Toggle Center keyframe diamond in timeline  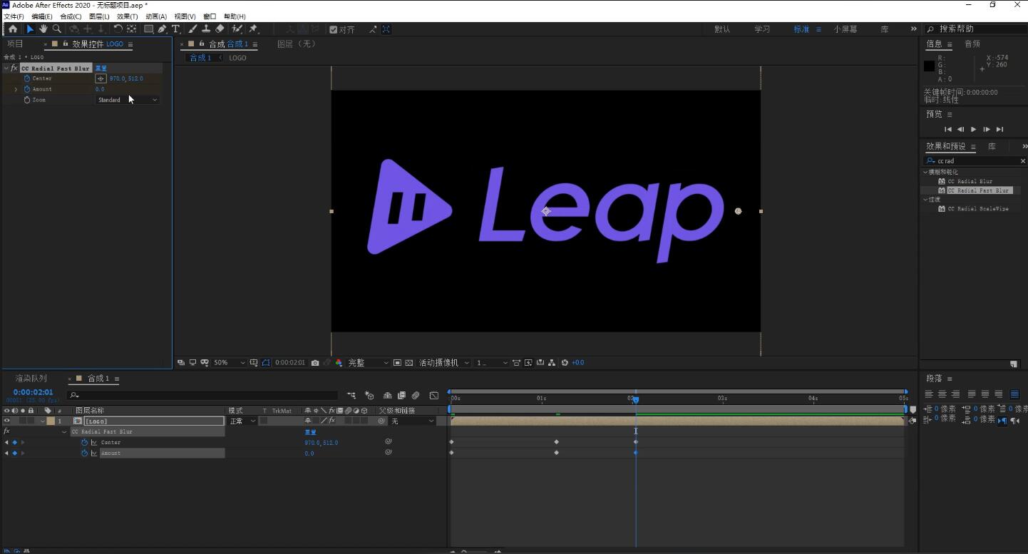pyautogui.click(x=14, y=443)
